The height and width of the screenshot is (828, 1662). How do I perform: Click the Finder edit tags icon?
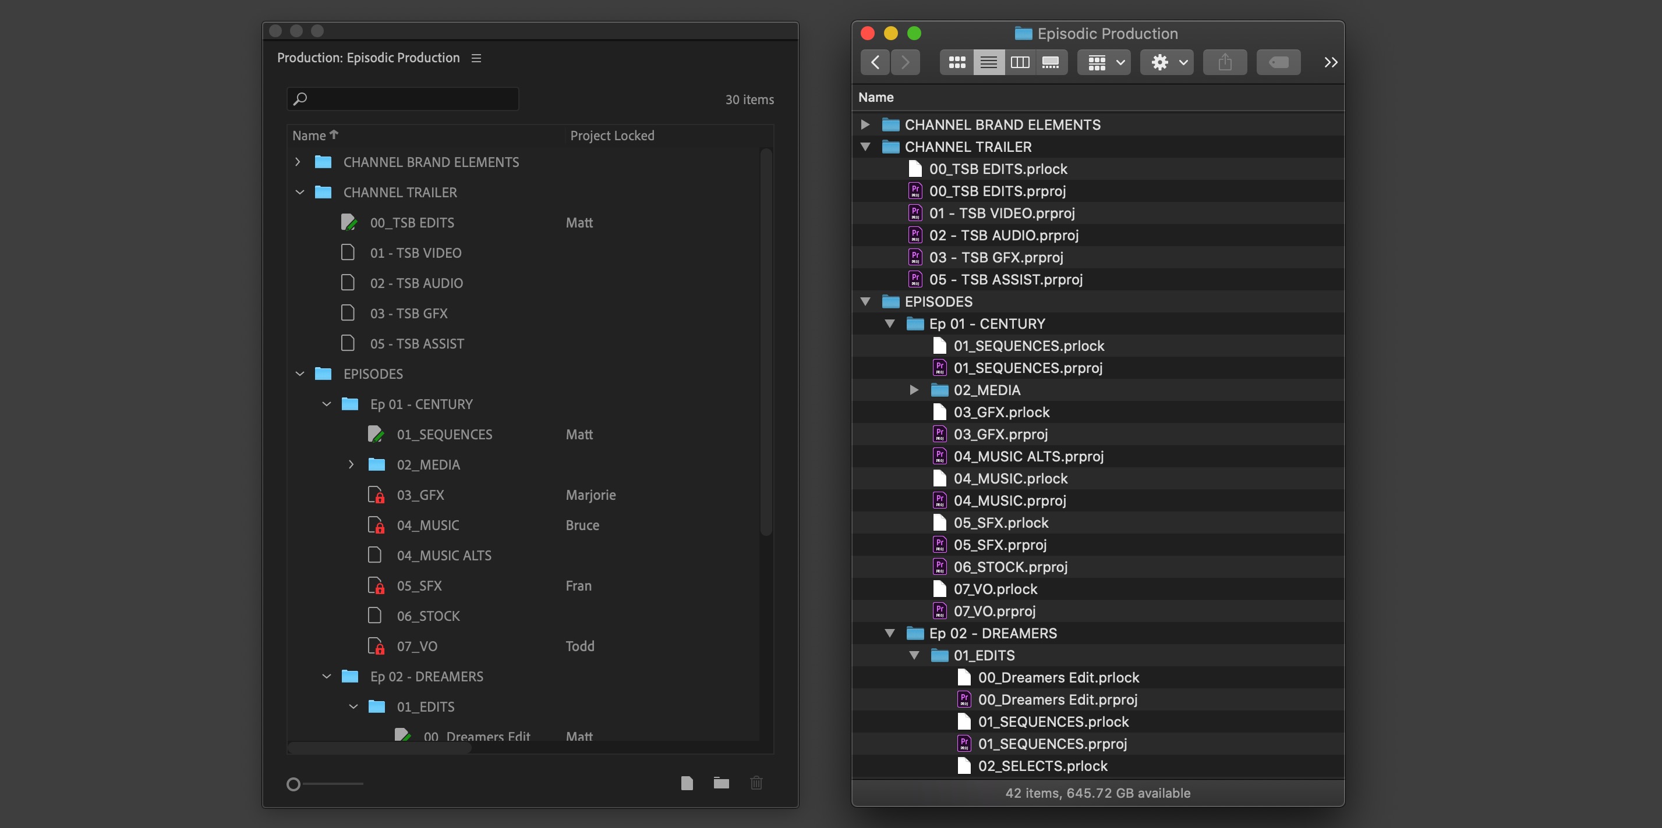pyautogui.click(x=1278, y=63)
